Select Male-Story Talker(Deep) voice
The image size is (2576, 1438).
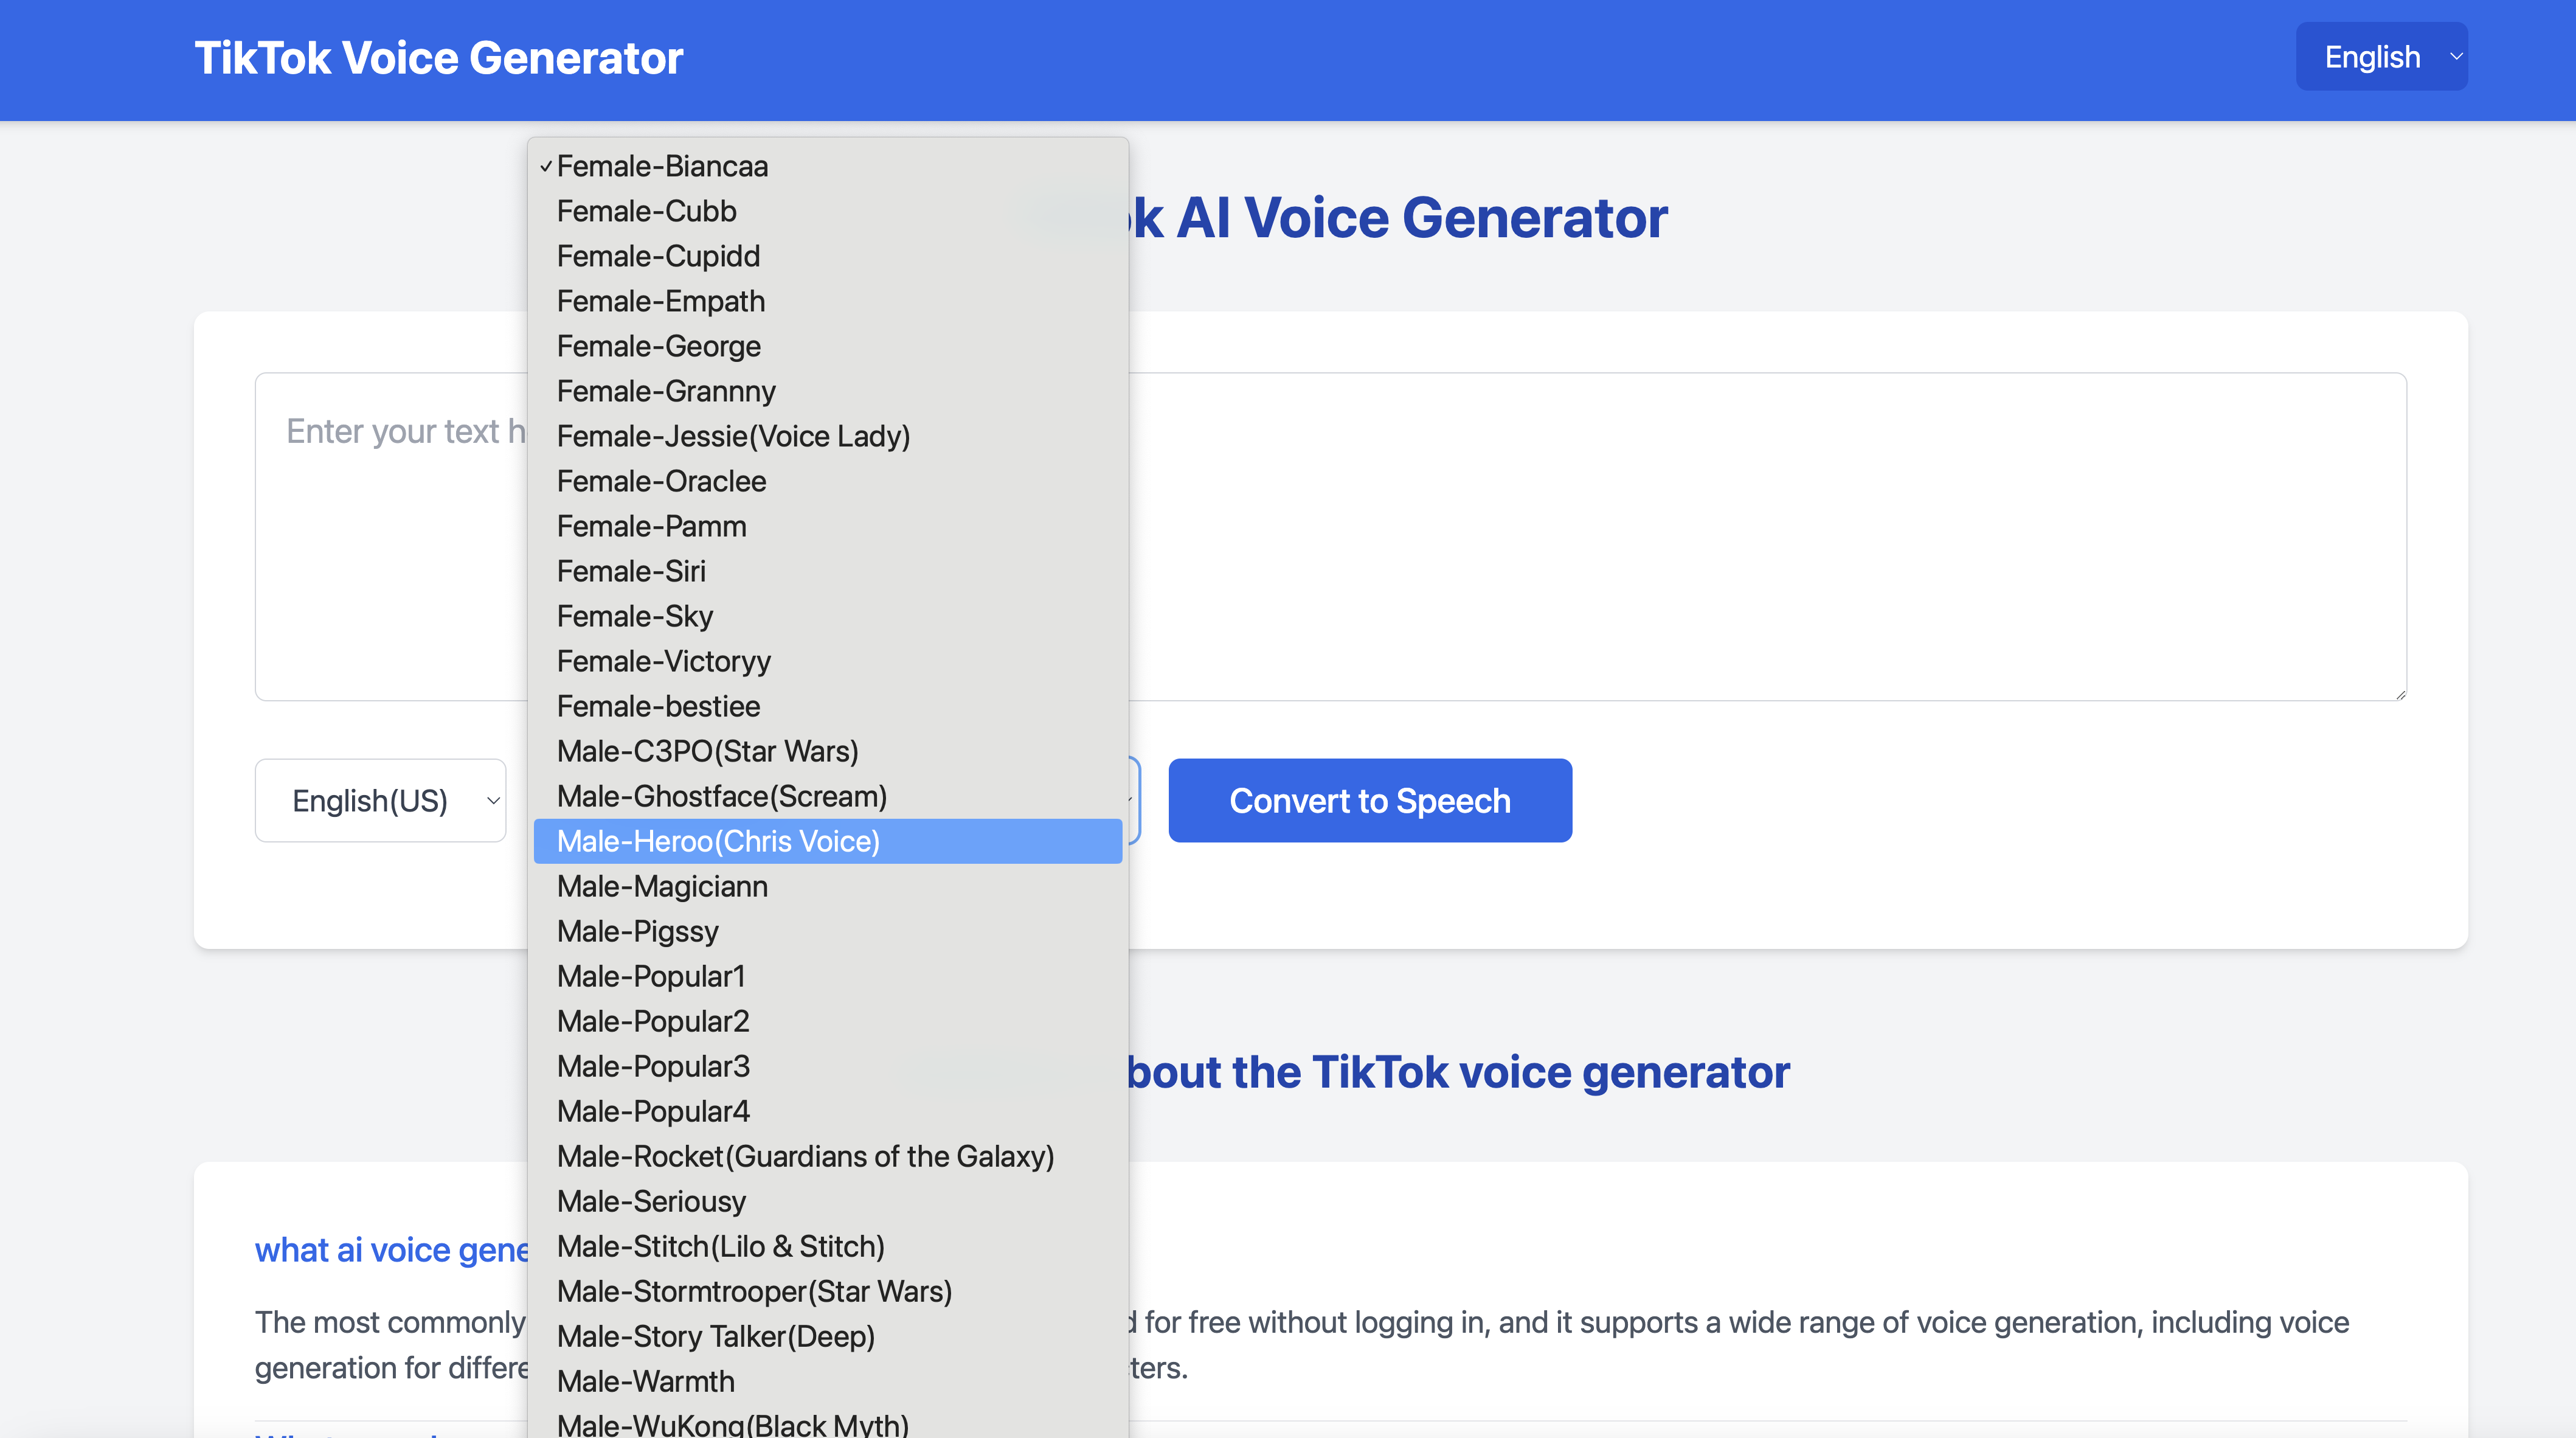715,1336
